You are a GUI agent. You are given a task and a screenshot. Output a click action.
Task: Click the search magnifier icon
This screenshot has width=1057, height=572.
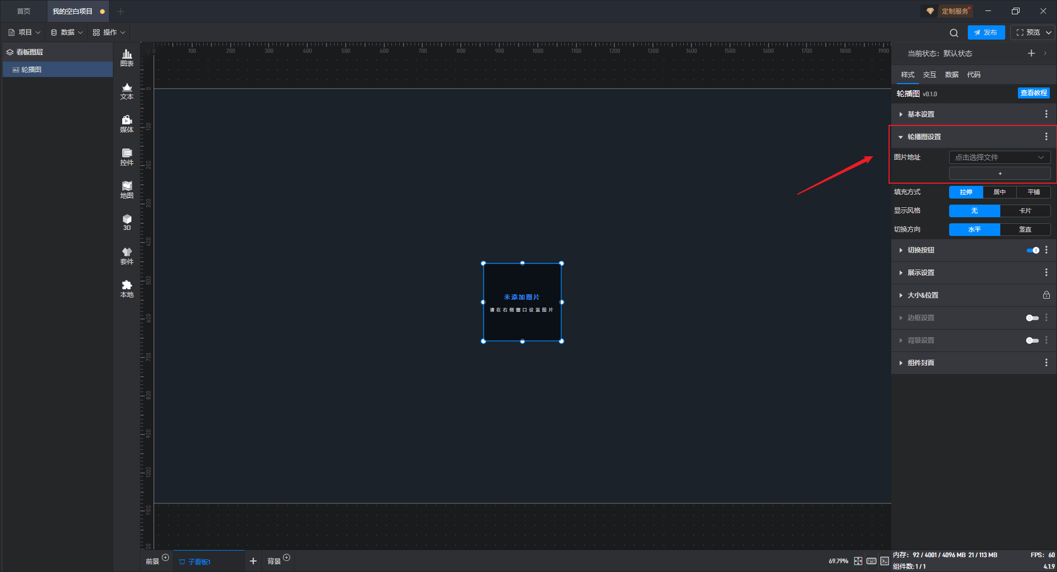[954, 32]
